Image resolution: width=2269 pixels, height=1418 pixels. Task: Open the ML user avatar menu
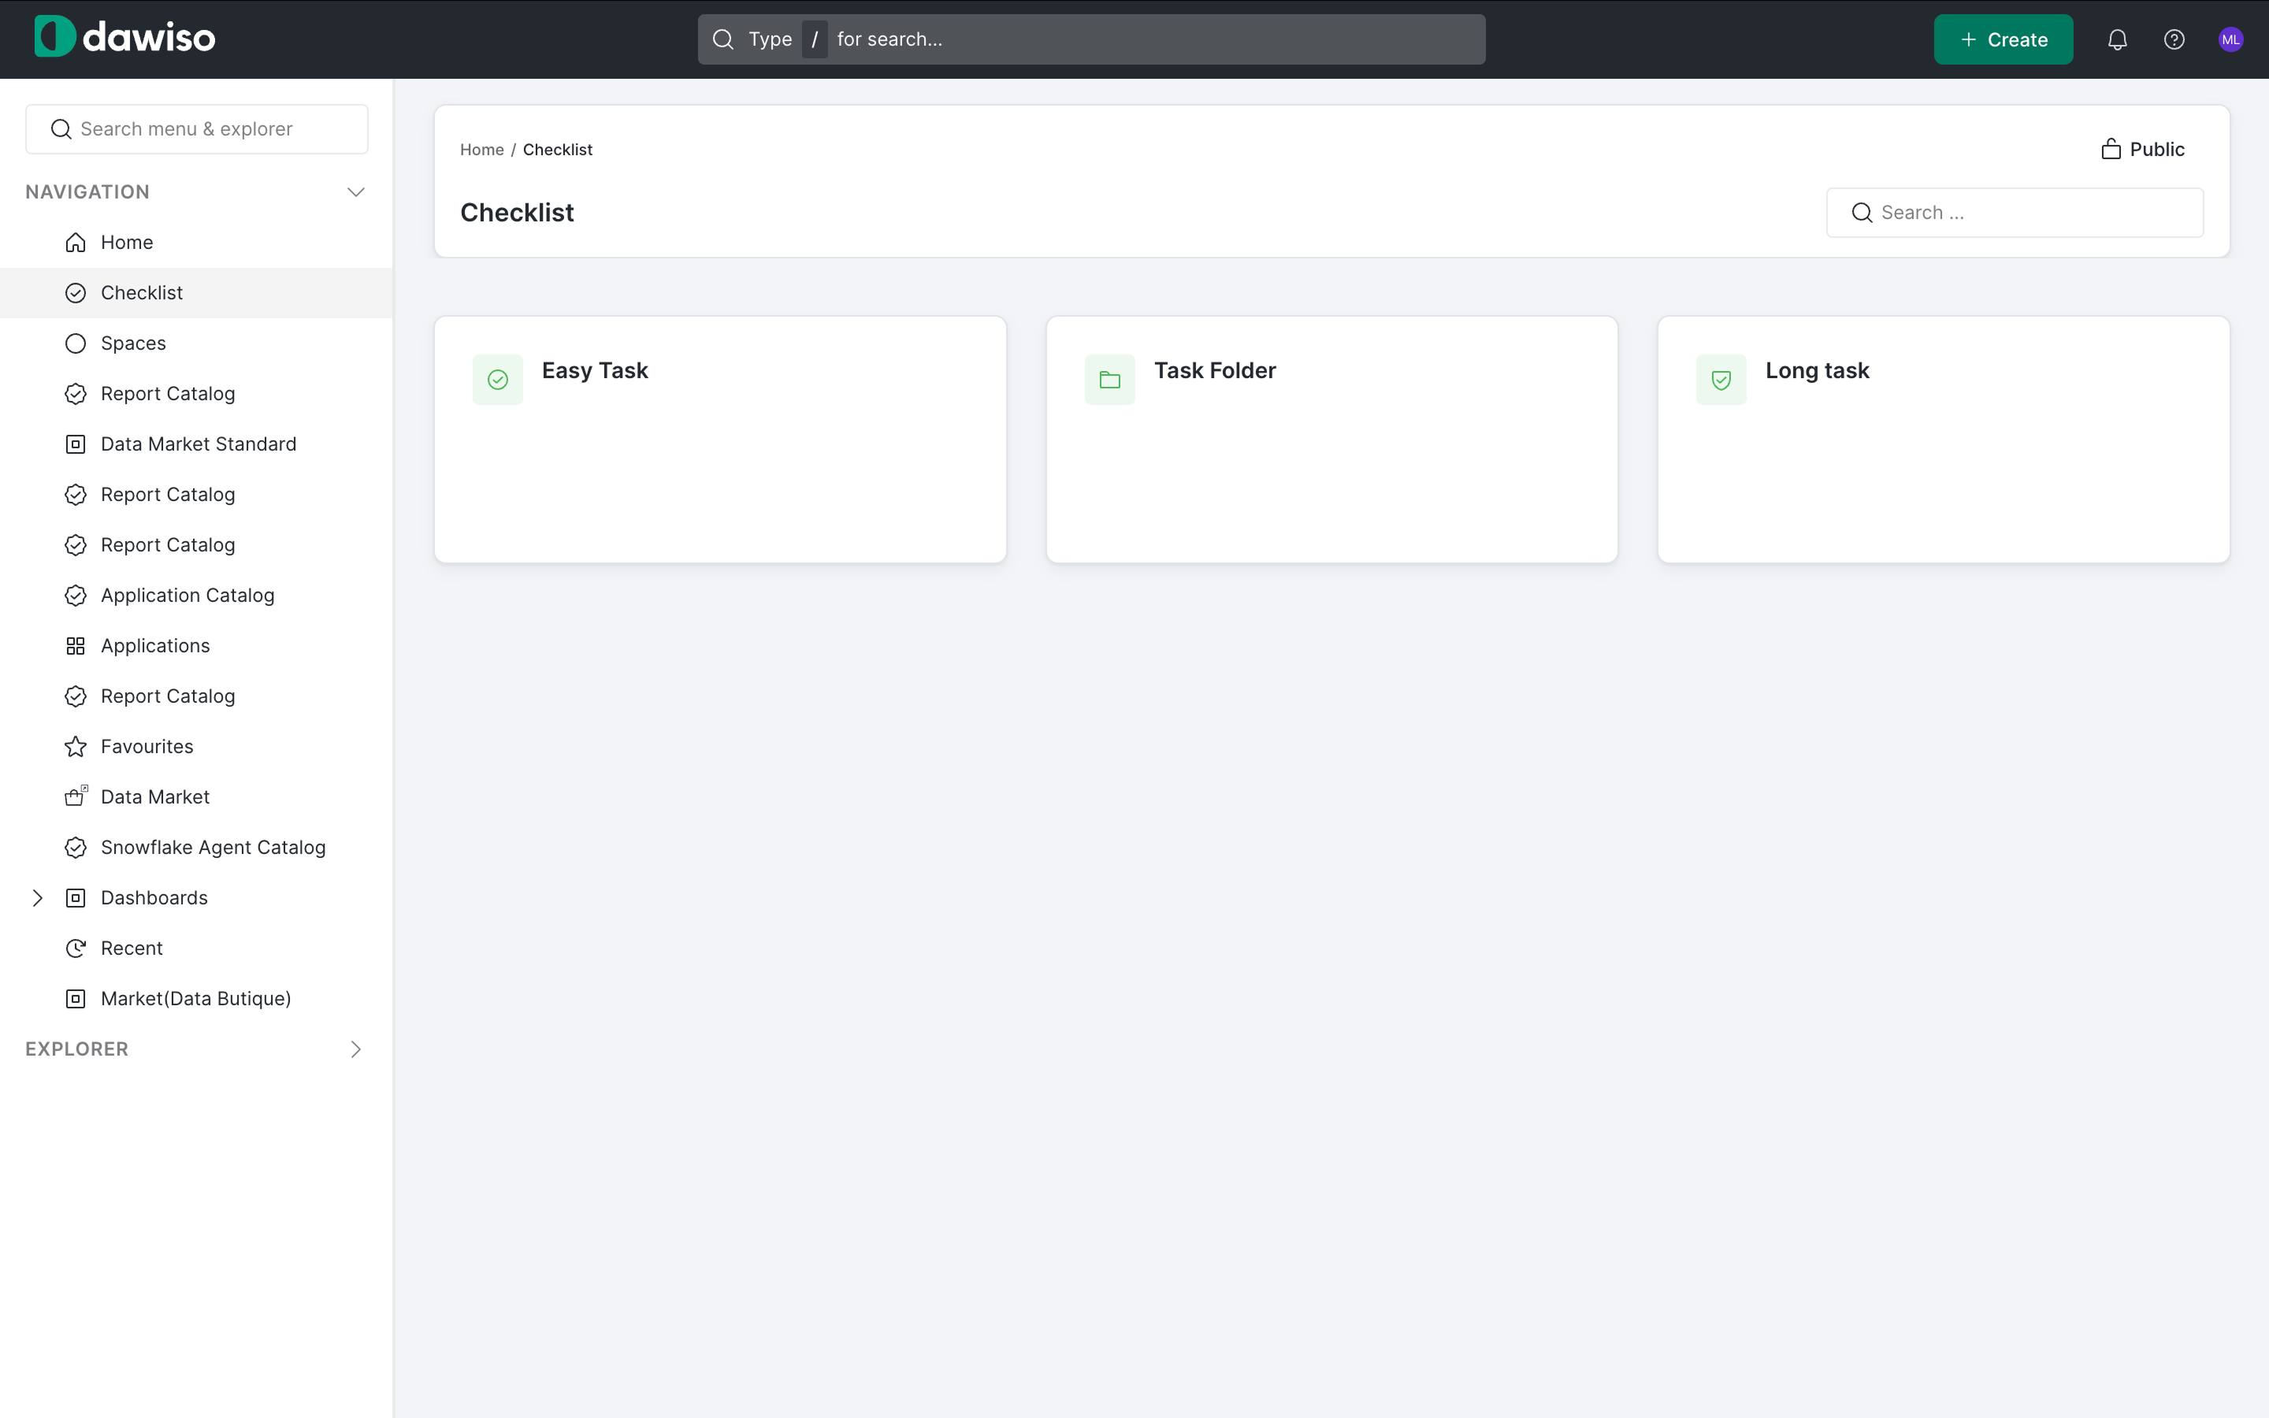[2230, 39]
